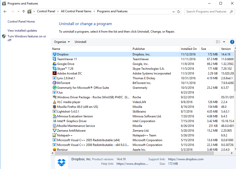This screenshot has width=236, height=169.
Task: Click the Google Drive icon
Action: point(55,64)
